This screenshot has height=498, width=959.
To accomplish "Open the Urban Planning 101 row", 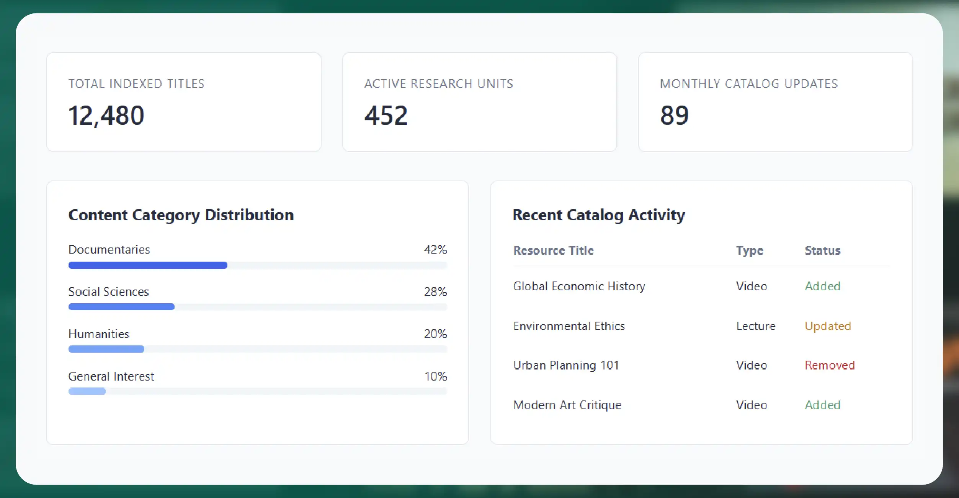I will click(x=701, y=365).
